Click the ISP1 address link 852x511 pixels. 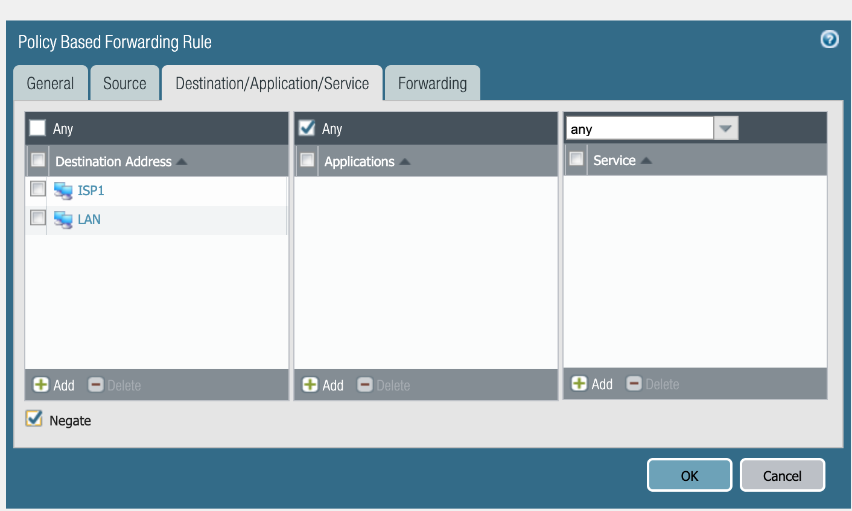click(x=91, y=191)
